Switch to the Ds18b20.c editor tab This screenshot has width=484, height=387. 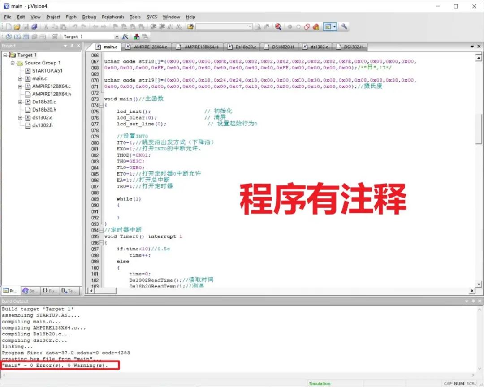pos(242,47)
